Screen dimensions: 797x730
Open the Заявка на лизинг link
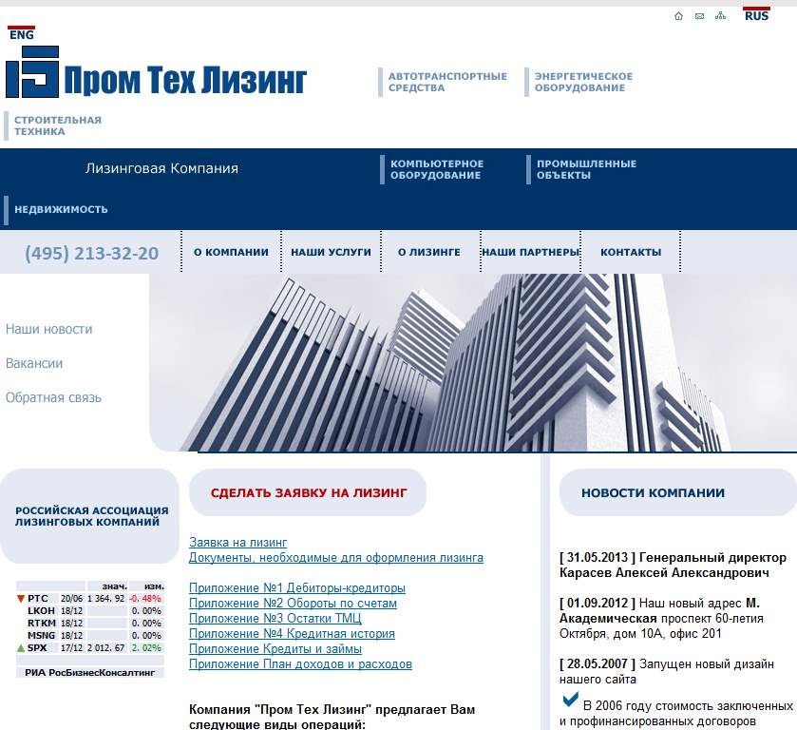pyautogui.click(x=237, y=543)
